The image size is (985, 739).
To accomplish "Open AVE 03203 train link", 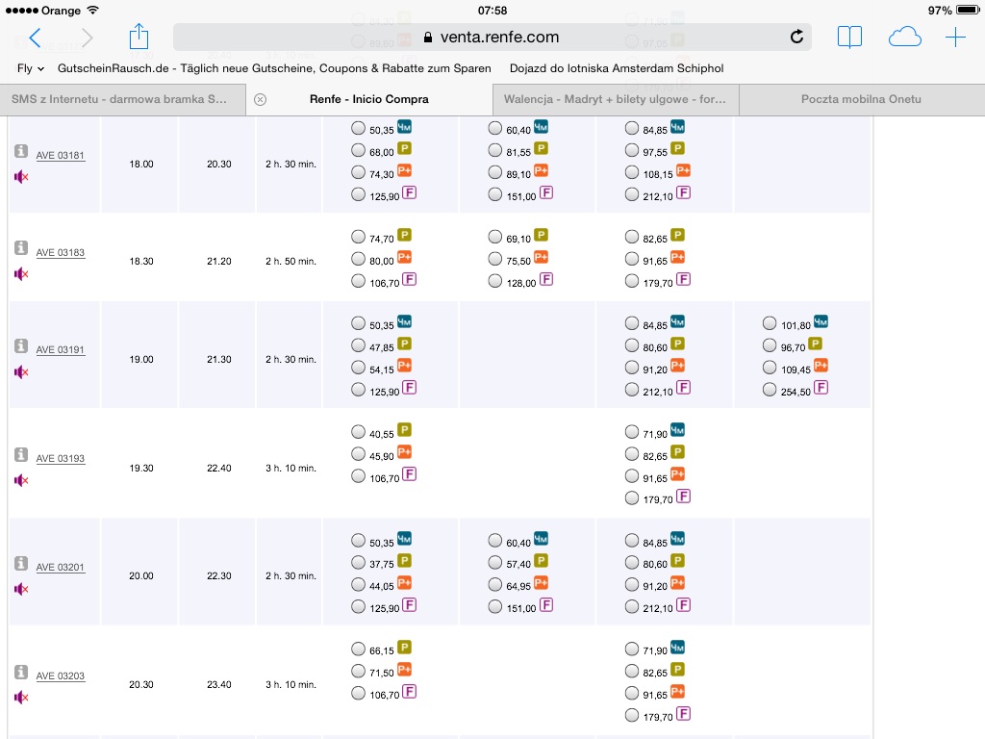I will pyautogui.click(x=61, y=676).
